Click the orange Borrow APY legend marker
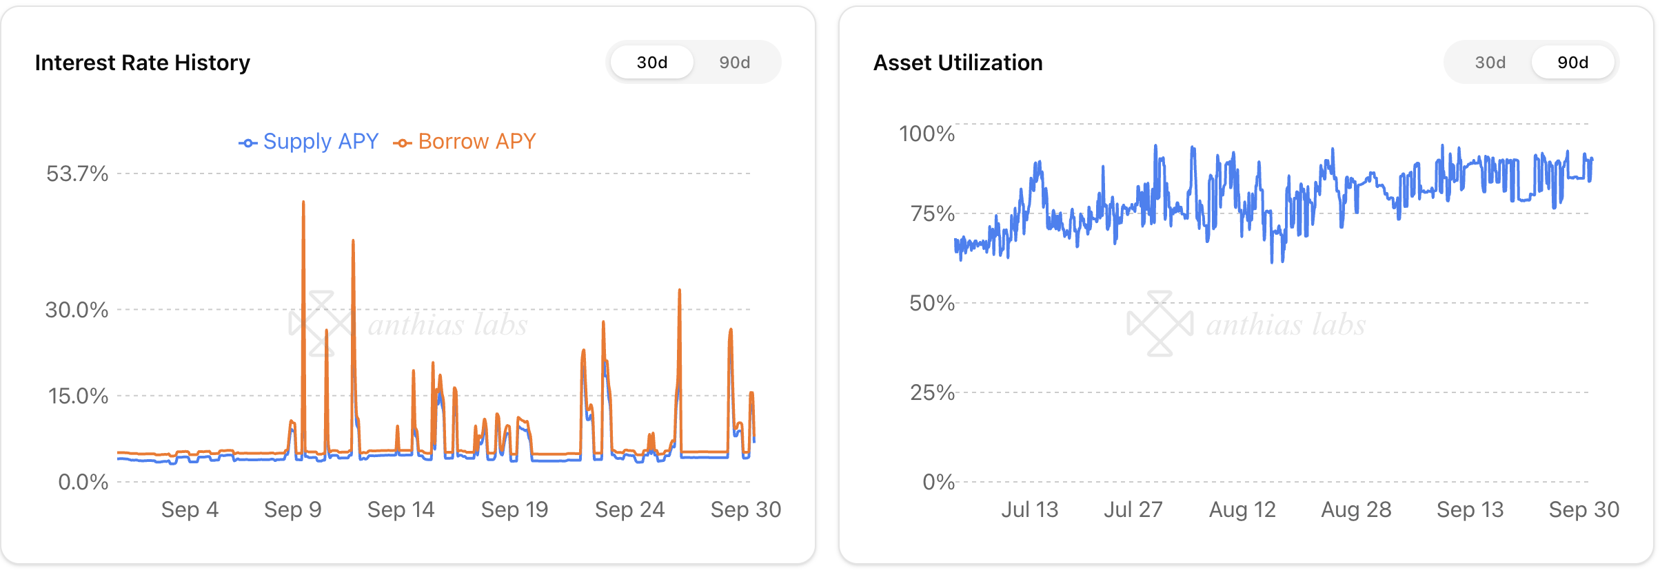1660x570 pixels. tap(402, 143)
